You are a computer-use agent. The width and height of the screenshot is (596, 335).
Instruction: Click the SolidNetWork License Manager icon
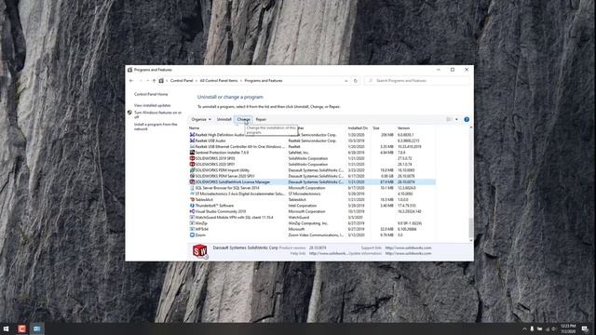(x=192, y=182)
